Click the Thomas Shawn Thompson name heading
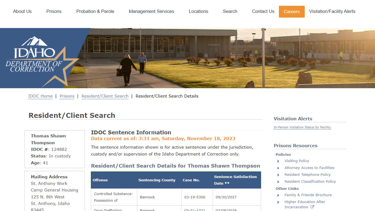This screenshot has height=211, width=375. point(48,139)
